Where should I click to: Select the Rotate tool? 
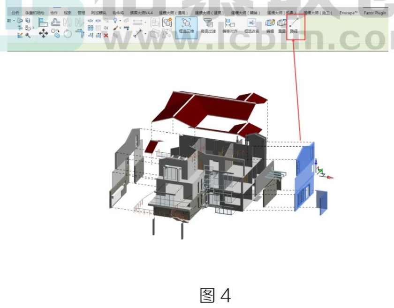68,33
